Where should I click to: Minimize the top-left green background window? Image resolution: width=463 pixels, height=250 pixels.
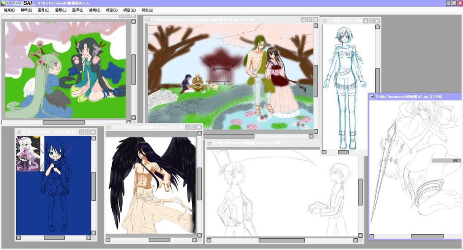[121, 16]
